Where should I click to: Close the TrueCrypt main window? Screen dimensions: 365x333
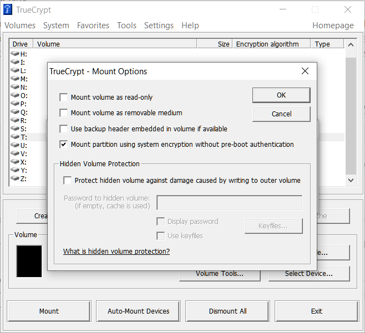click(x=348, y=9)
